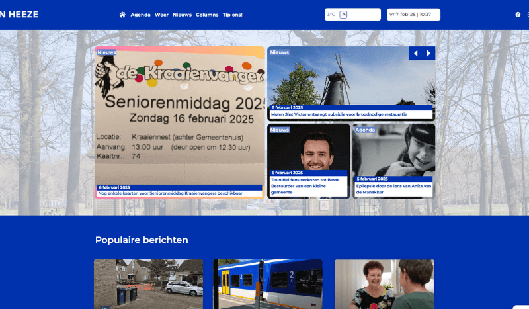Click date 6 februari 2025 on Seniorenmiddag card

coord(114,187)
